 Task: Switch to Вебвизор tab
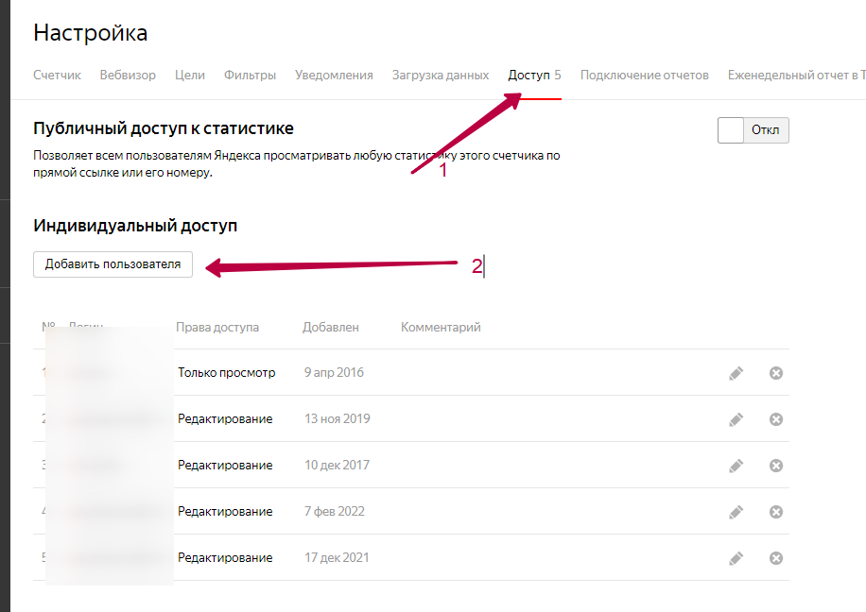tap(128, 75)
